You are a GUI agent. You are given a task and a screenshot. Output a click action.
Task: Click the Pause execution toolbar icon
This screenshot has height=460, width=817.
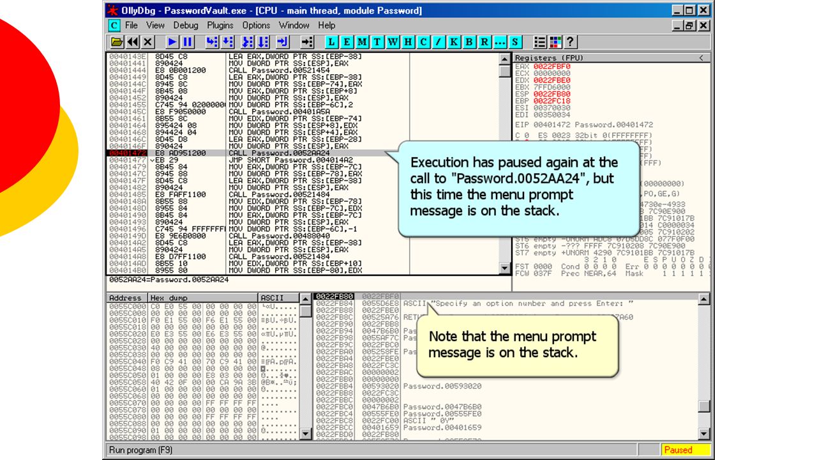(188, 42)
